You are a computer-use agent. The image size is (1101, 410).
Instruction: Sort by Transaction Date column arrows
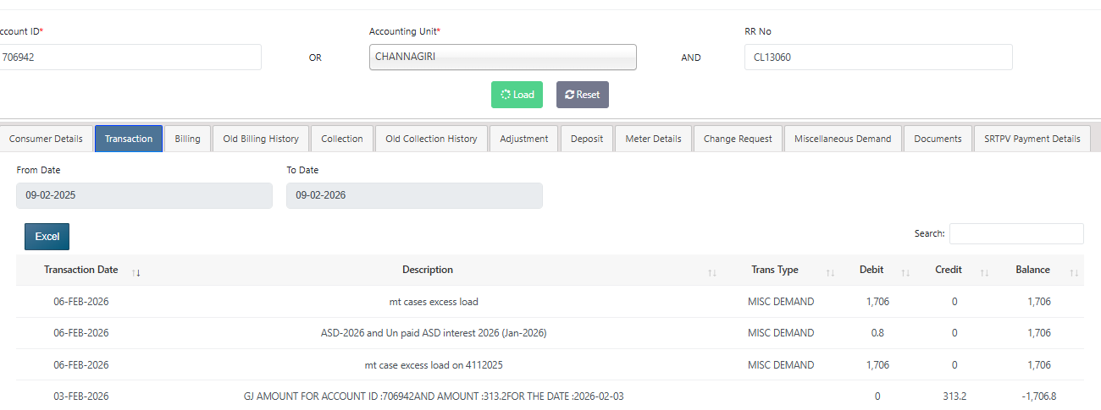coord(136,272)
